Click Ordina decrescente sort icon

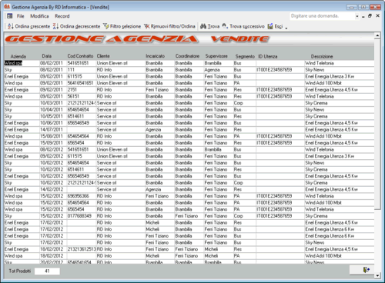(55, 26)
